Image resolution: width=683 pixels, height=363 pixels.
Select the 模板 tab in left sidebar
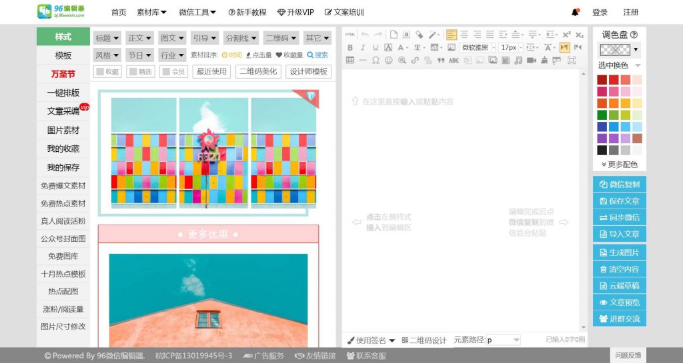(63, 55)
